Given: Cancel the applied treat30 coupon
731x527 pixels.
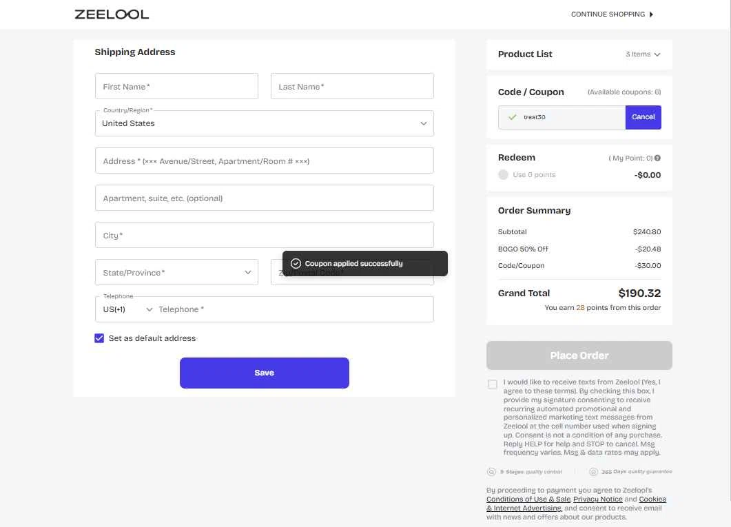Looking at the screenshot, I should 643,117.
